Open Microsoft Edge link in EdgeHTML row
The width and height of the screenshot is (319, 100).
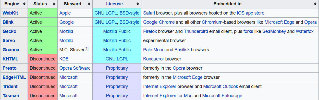pos(188,77)
